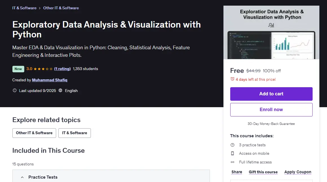Click the 100% off discount text
Screen dimensions: 327x182
272,71
